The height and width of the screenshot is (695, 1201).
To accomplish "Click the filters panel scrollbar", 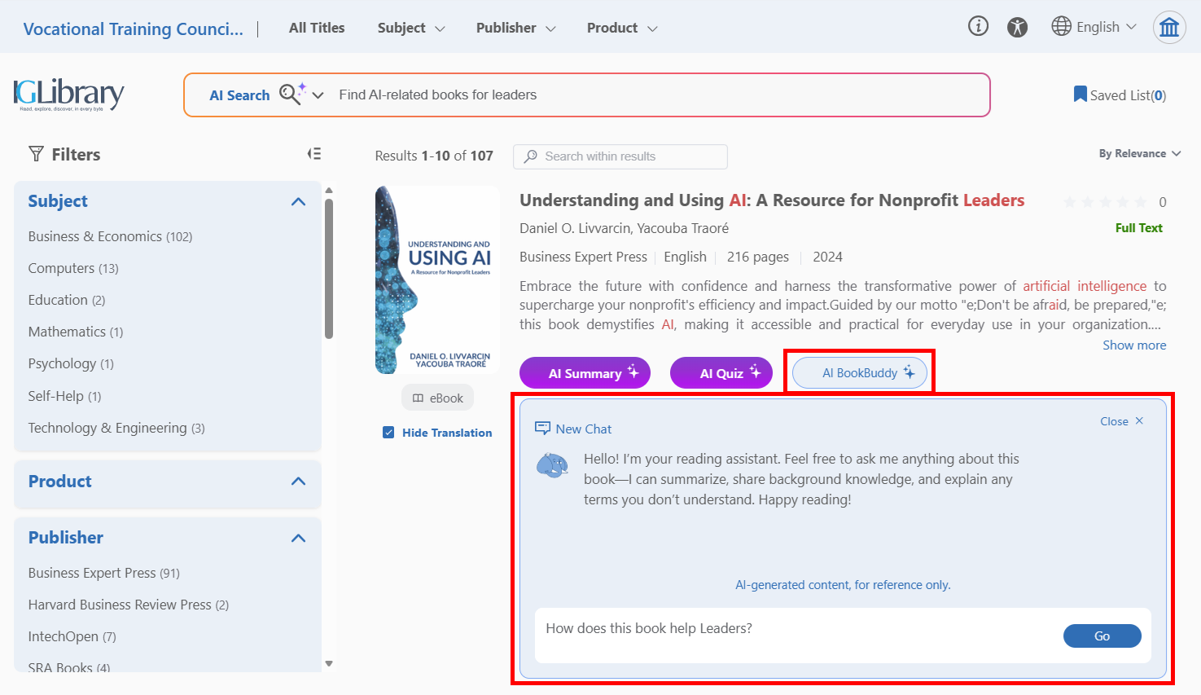I will tap(329, 269).
